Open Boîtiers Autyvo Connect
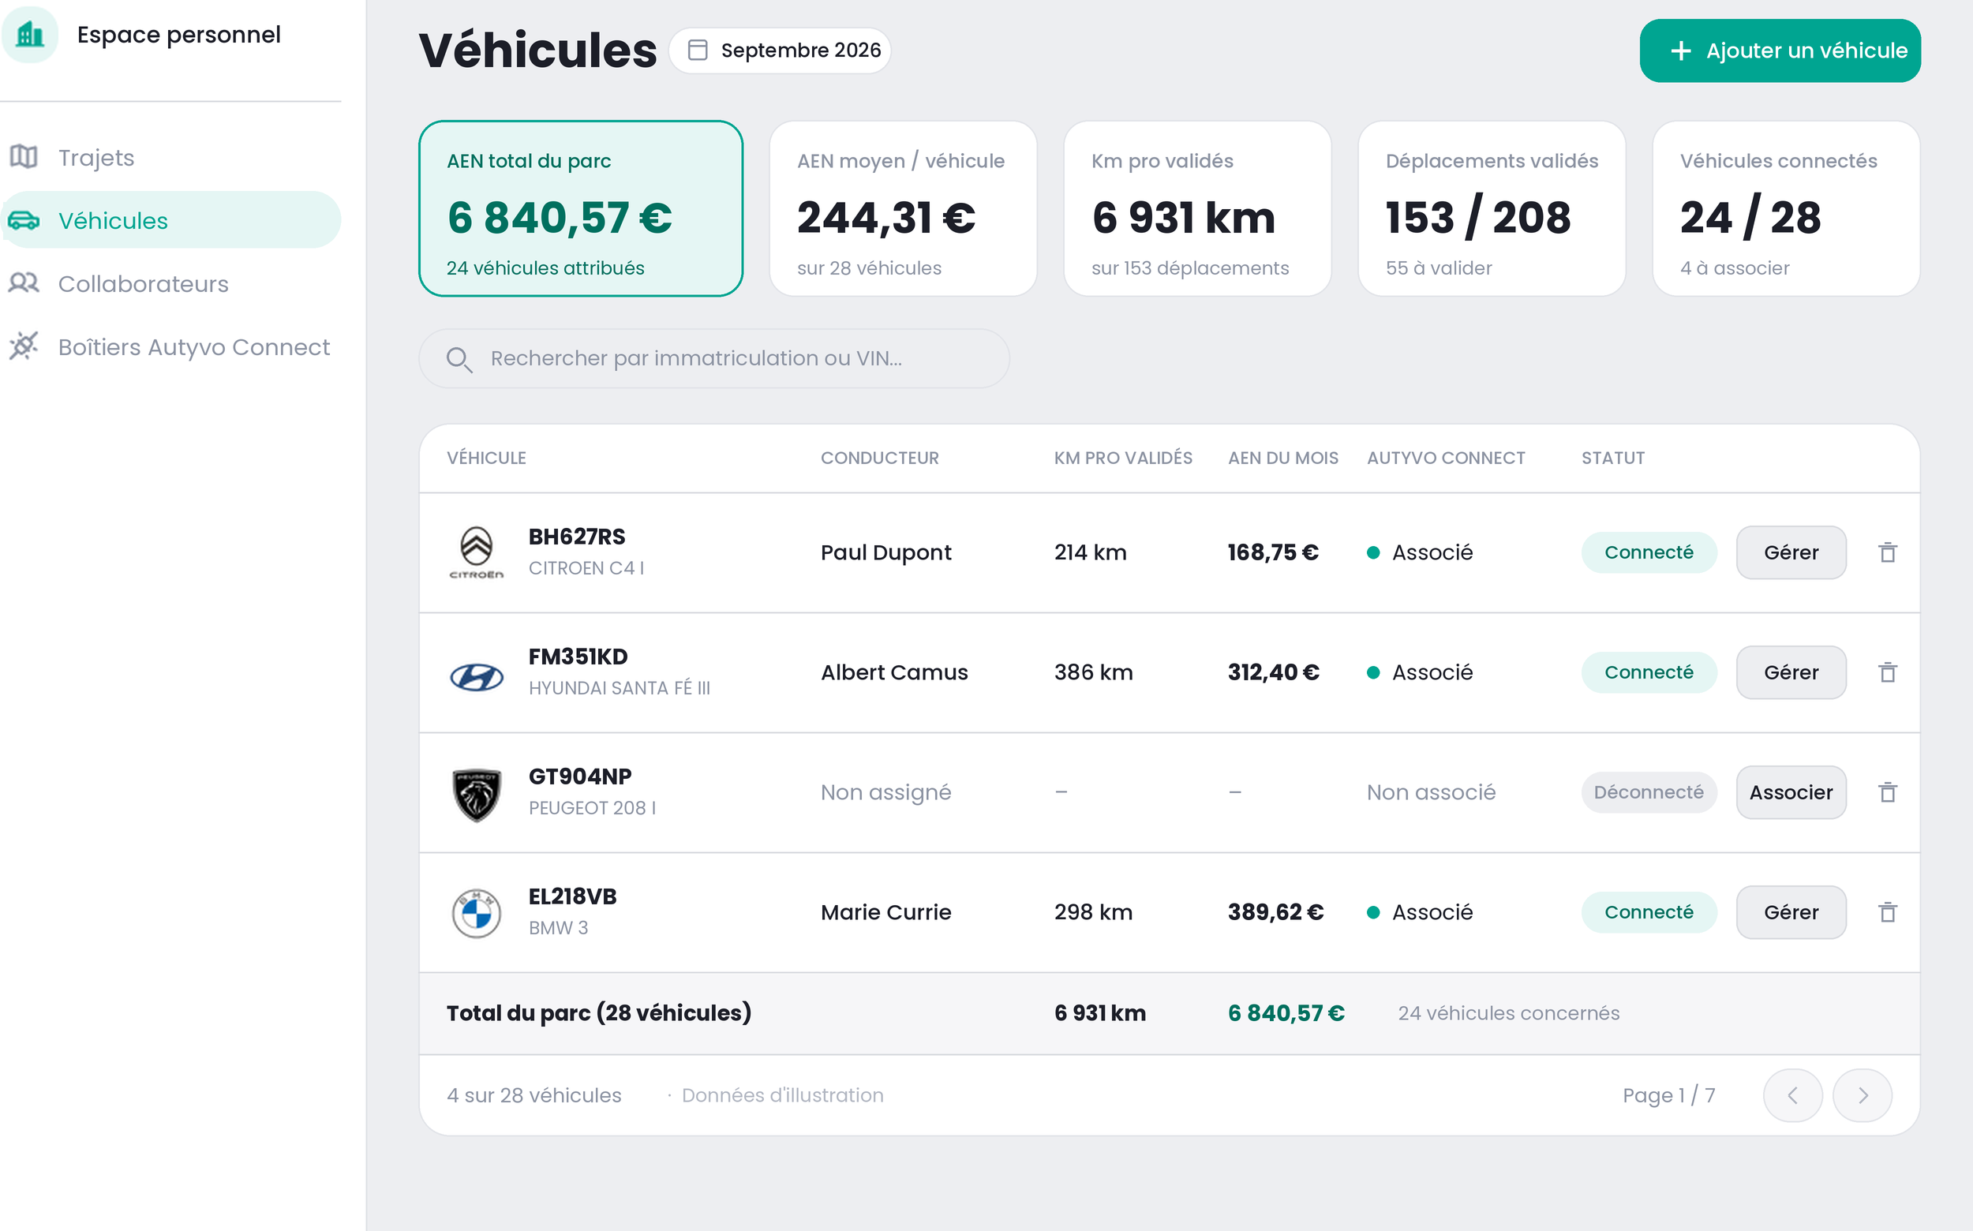This screenshot has height=1231, width=1973. tap(170, 347)
